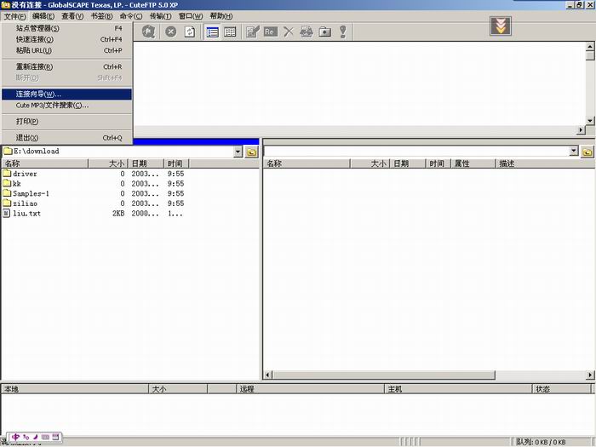Open the 编辑(E) menu
The width and height of the screenshot is (596, 447).
pos(43,16)
